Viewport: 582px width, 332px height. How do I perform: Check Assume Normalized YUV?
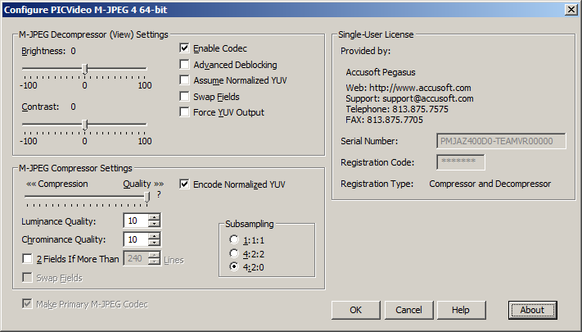(185, 80)
